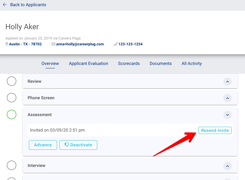Click the phone handset icon
This screenshot has height=180, width=245.
[x=116, y=44]
